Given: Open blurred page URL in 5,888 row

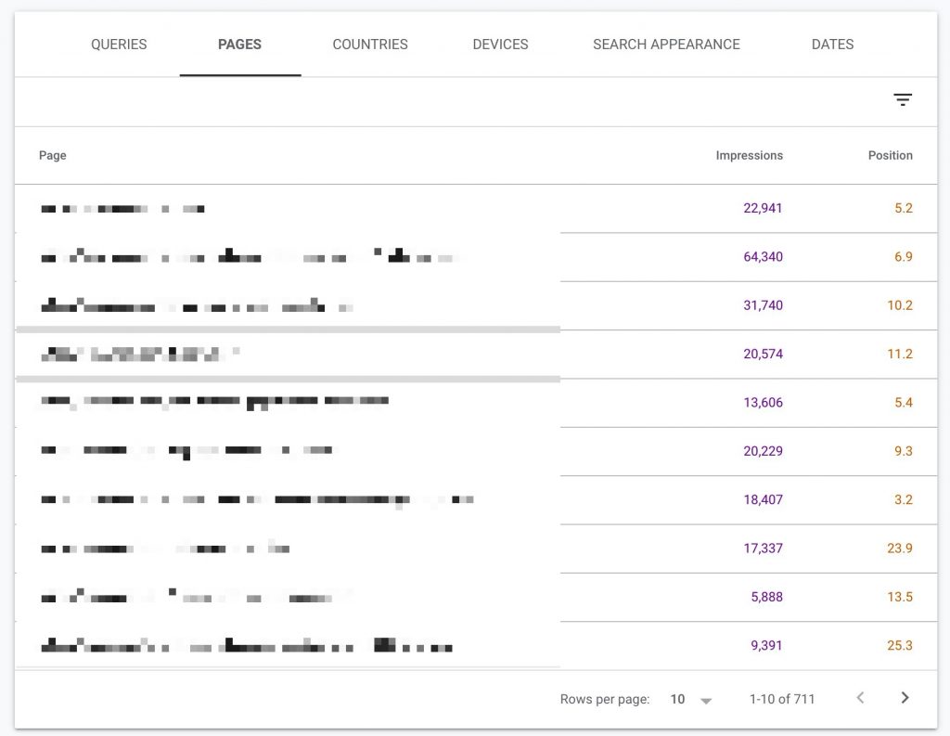Looking at the screenshot, I should 186,596.
